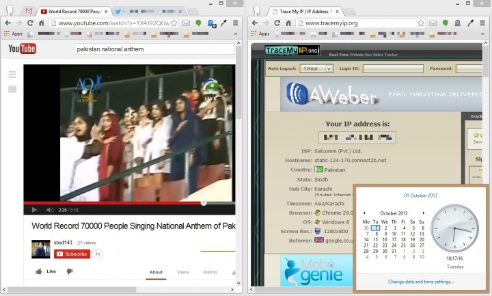Open Apps shortcut in YouTube window bookmarks bar
The width and height of the screenshot is (492, 296).
[x=13, y=33]
